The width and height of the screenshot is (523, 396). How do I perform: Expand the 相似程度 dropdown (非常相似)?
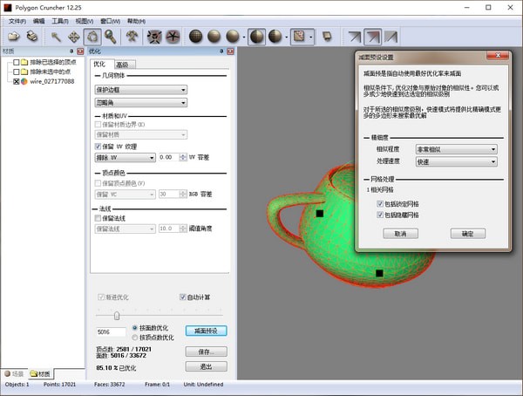[454, 149]
